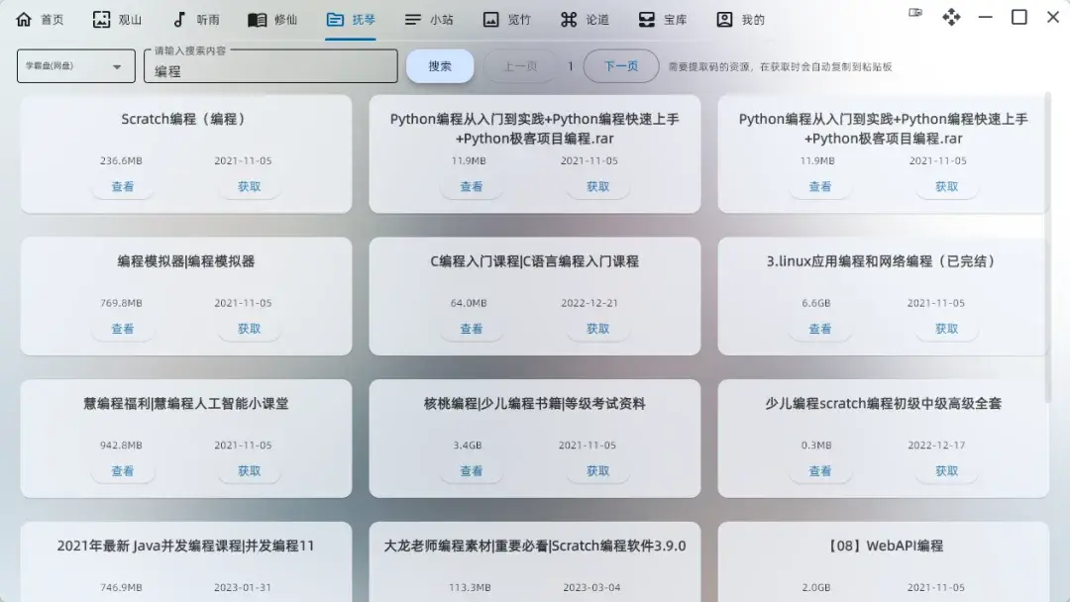Go to the next page with 下一页
The width and height of the screenshot is (1070, 602).
pos(623,65)
